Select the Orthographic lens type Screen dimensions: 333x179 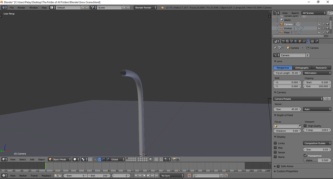pyautogui.click(x=302, y=68)
